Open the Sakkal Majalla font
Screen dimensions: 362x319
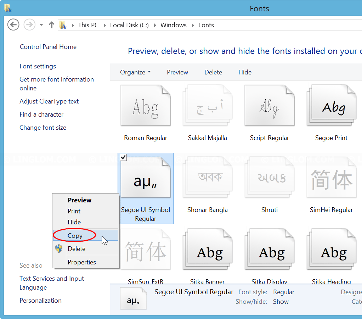coord(207,105)
